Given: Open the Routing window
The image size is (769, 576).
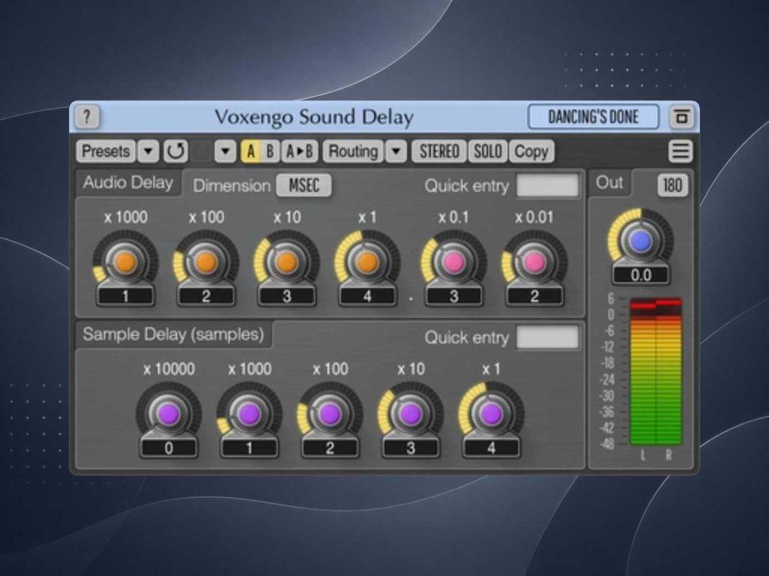Looking at the screenshot, I should [x=353, y=151].
